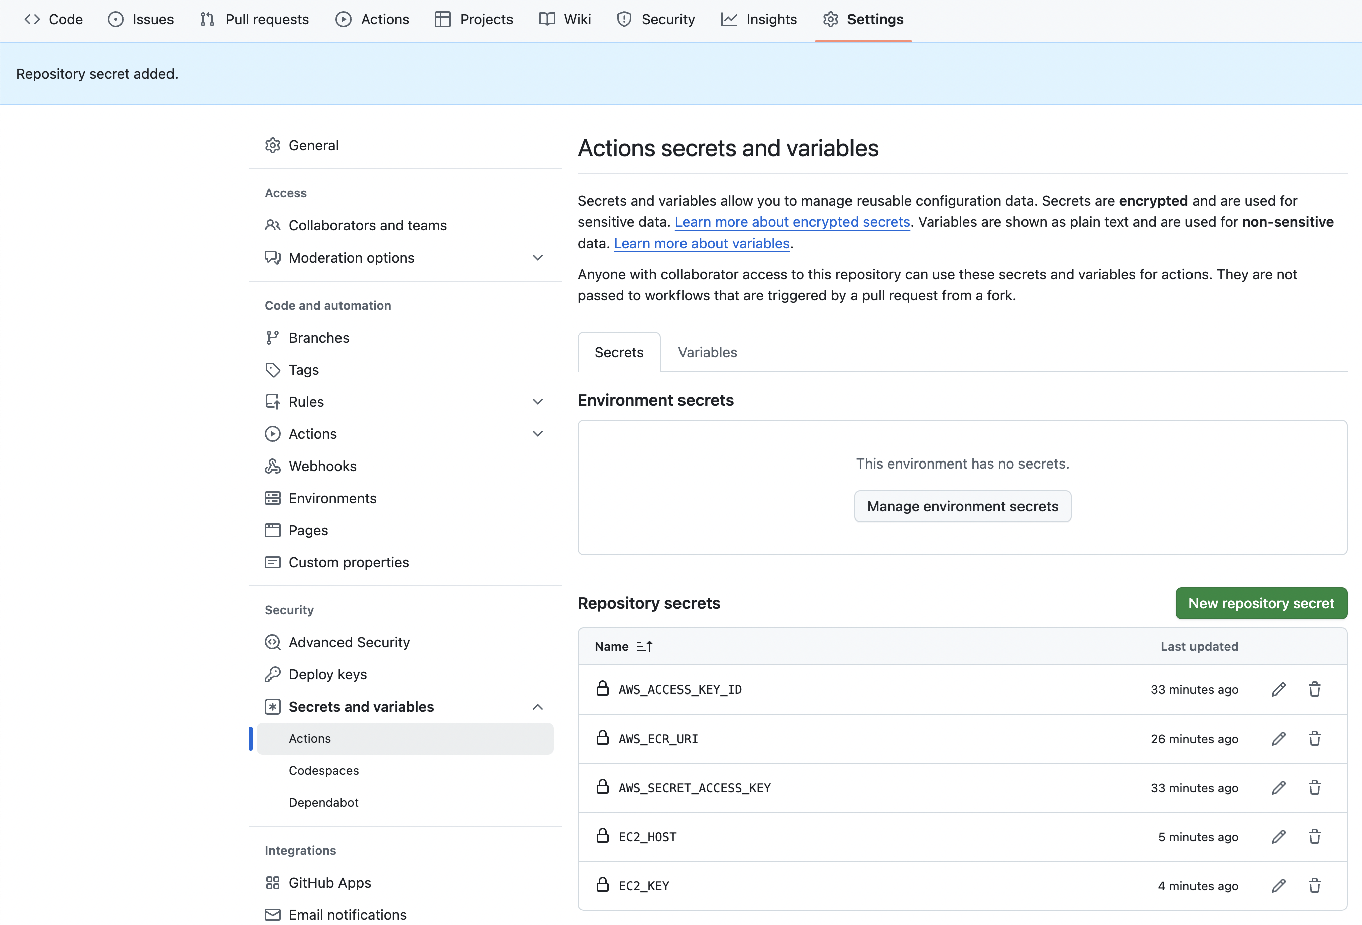
Task: Switch to the Variables tab
Action: 707,352
